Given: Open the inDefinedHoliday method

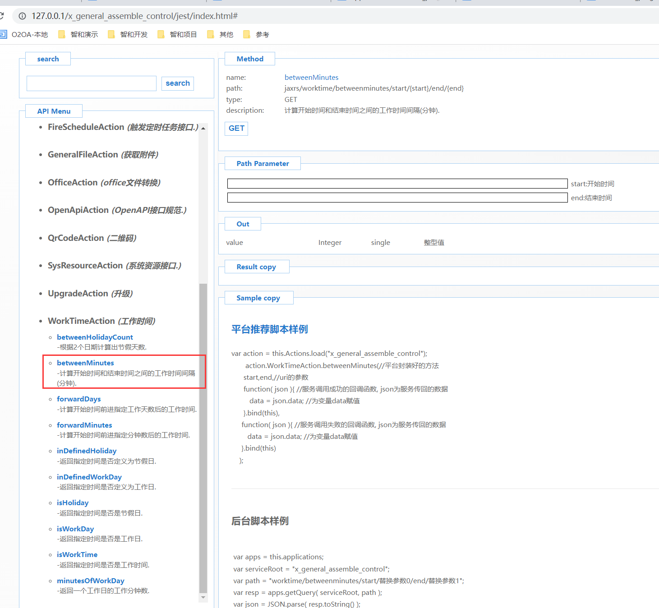Looking at the screenshot, I should 87,451.
